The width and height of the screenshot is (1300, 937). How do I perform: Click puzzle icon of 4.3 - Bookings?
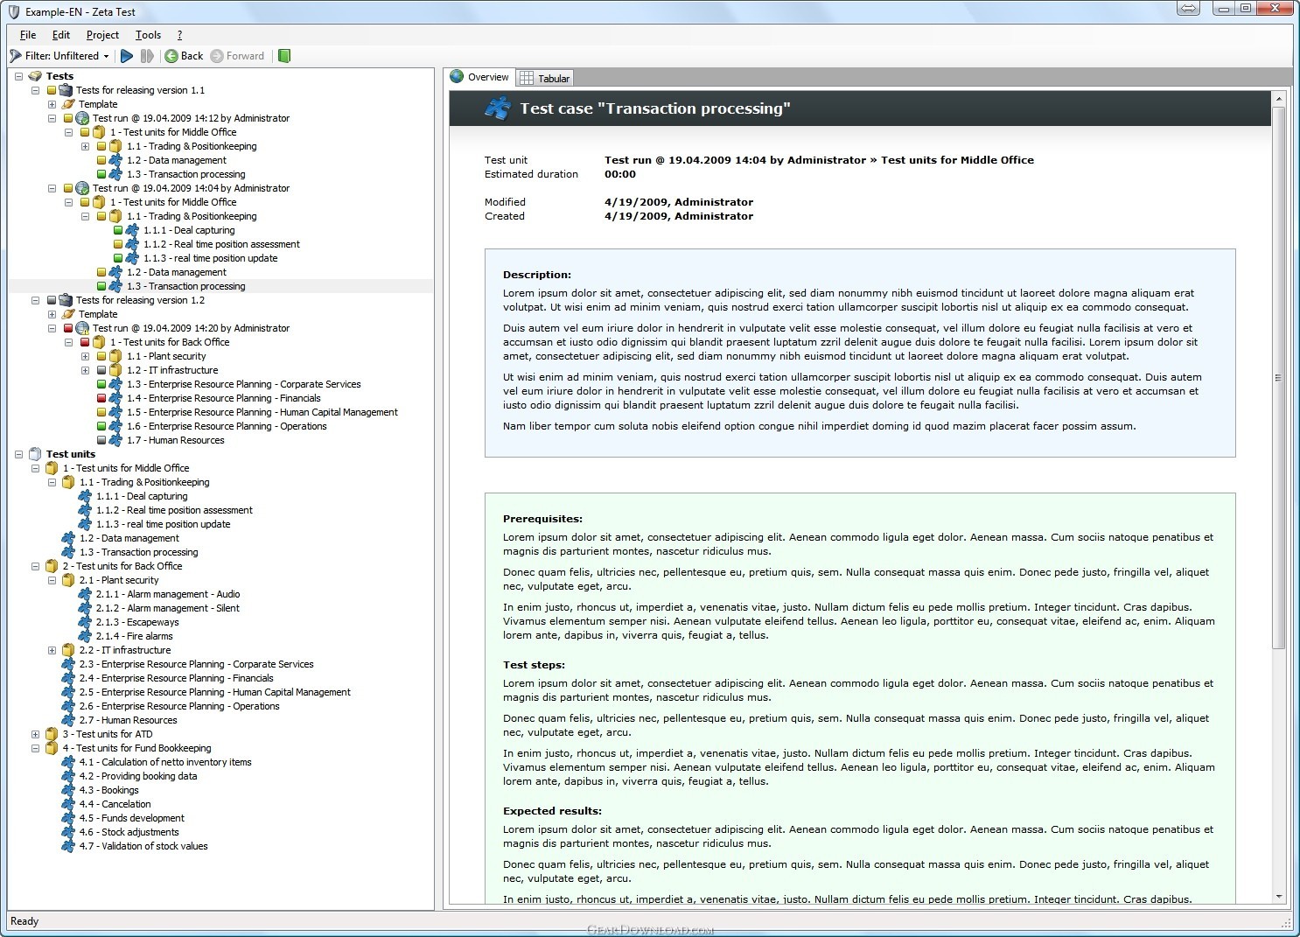[68, 790]
